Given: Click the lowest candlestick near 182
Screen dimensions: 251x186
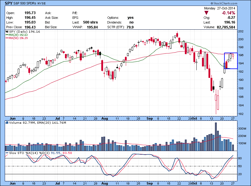Looking at the screenshot, I should pyautogui.click(x=216, y=102).
